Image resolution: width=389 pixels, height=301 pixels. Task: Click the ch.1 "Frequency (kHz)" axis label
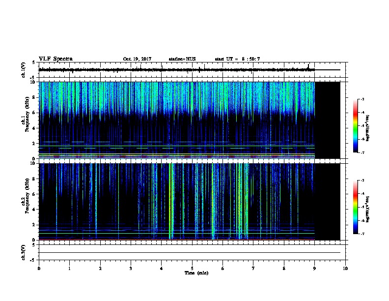pos(27,114)
